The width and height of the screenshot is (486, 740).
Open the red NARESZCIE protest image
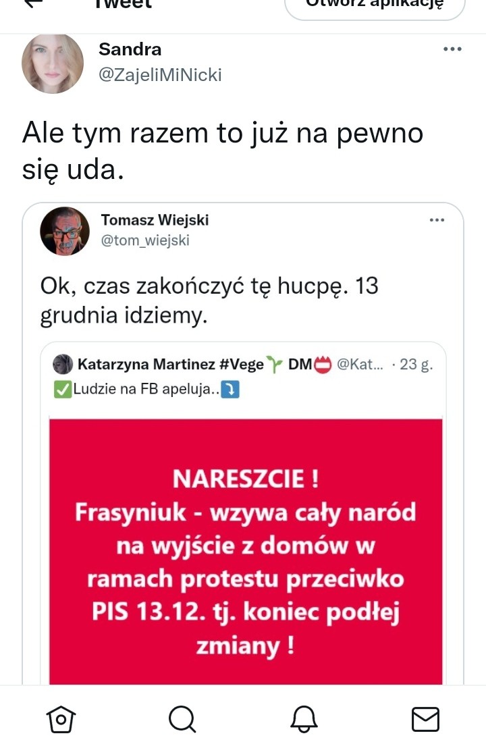click(246, 551)
